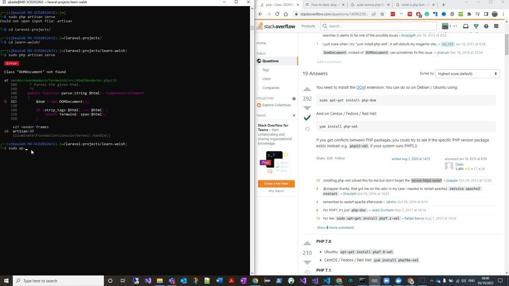Screen dimensions: 509x286
Task: Open Task View on taskbar
Action: point(123,281)
